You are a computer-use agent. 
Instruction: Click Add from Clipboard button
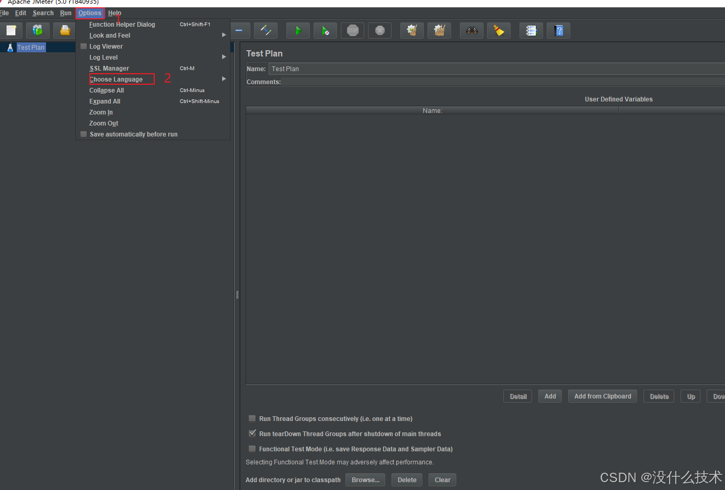(x=603, y=396)
